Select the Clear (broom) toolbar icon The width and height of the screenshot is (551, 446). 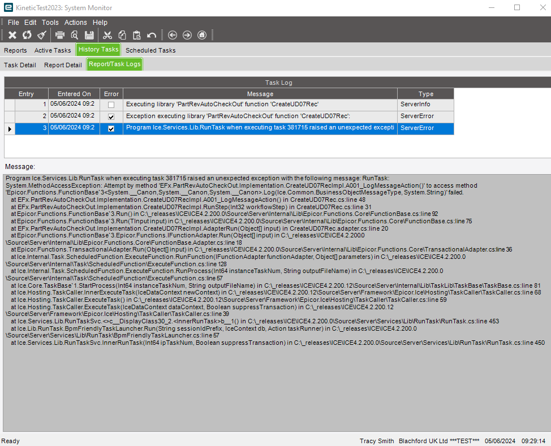41,35
